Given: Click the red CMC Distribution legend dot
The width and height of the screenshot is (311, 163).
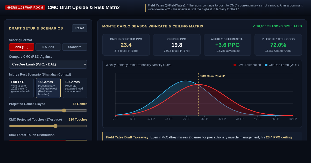Looking at the screenshot, I should 235,65.
